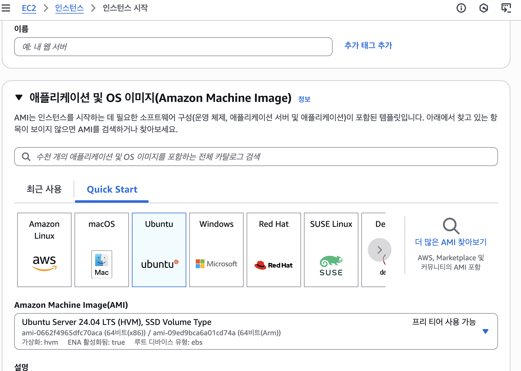Screen dimensions: 521x371
Task: Select the Ubuntu AMI card
Action: (159, 250)
